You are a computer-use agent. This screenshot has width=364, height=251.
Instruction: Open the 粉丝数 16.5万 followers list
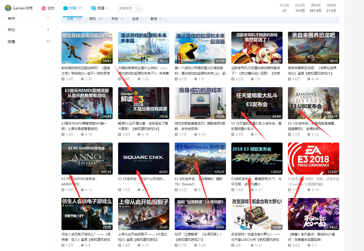tap(300, 8)
